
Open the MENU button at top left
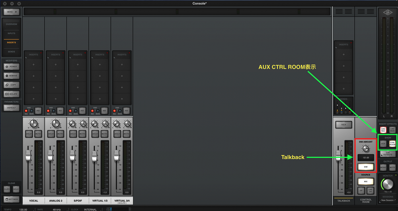click(12, 12)
